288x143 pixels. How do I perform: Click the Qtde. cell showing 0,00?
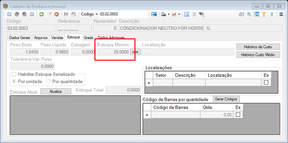point(217,115)
